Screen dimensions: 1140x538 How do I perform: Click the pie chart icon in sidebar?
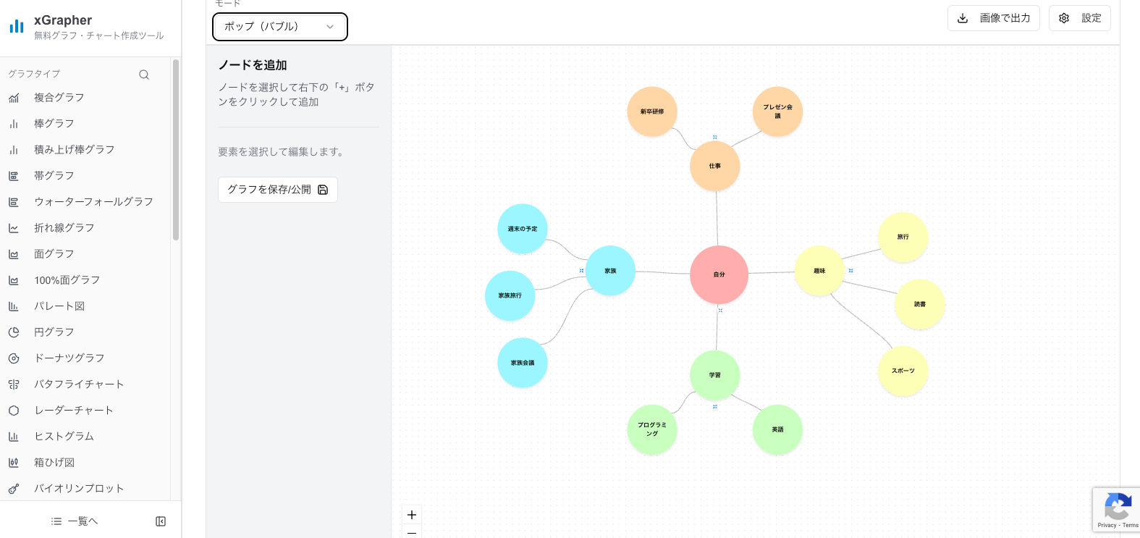point(14,332)
